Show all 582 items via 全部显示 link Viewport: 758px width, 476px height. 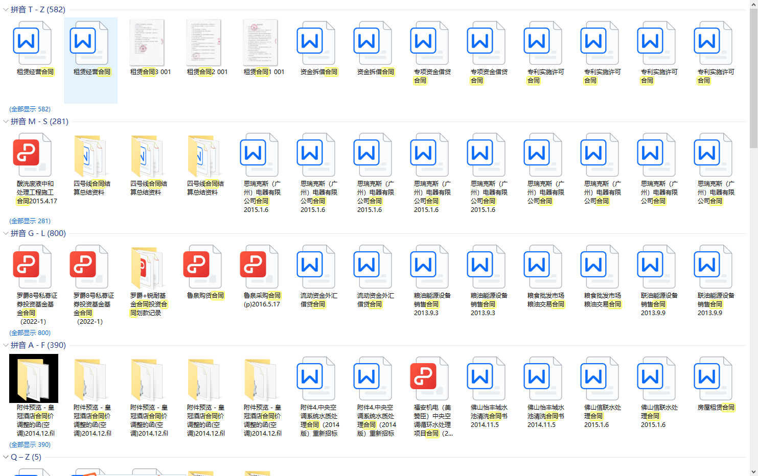30,109
